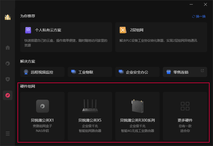Click the 旁路组网盒子 description text

click(x=42, y=126)
